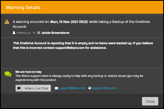Click the orange warning triangle icon

coord(7,22)
